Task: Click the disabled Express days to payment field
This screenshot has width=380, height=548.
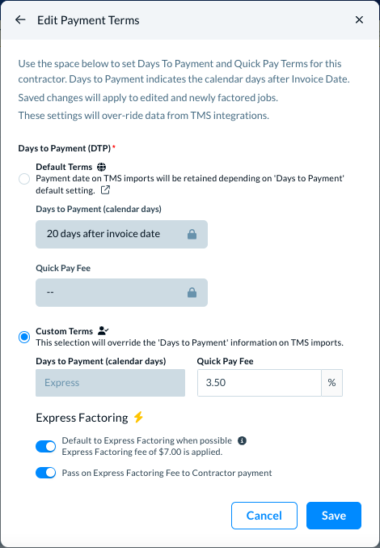Action: pyautogui.click(x=110, y=383)
